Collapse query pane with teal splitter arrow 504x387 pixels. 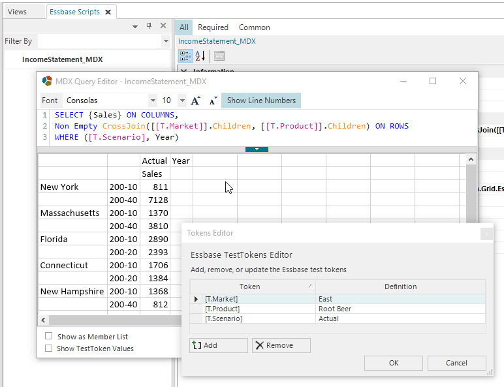257,149
